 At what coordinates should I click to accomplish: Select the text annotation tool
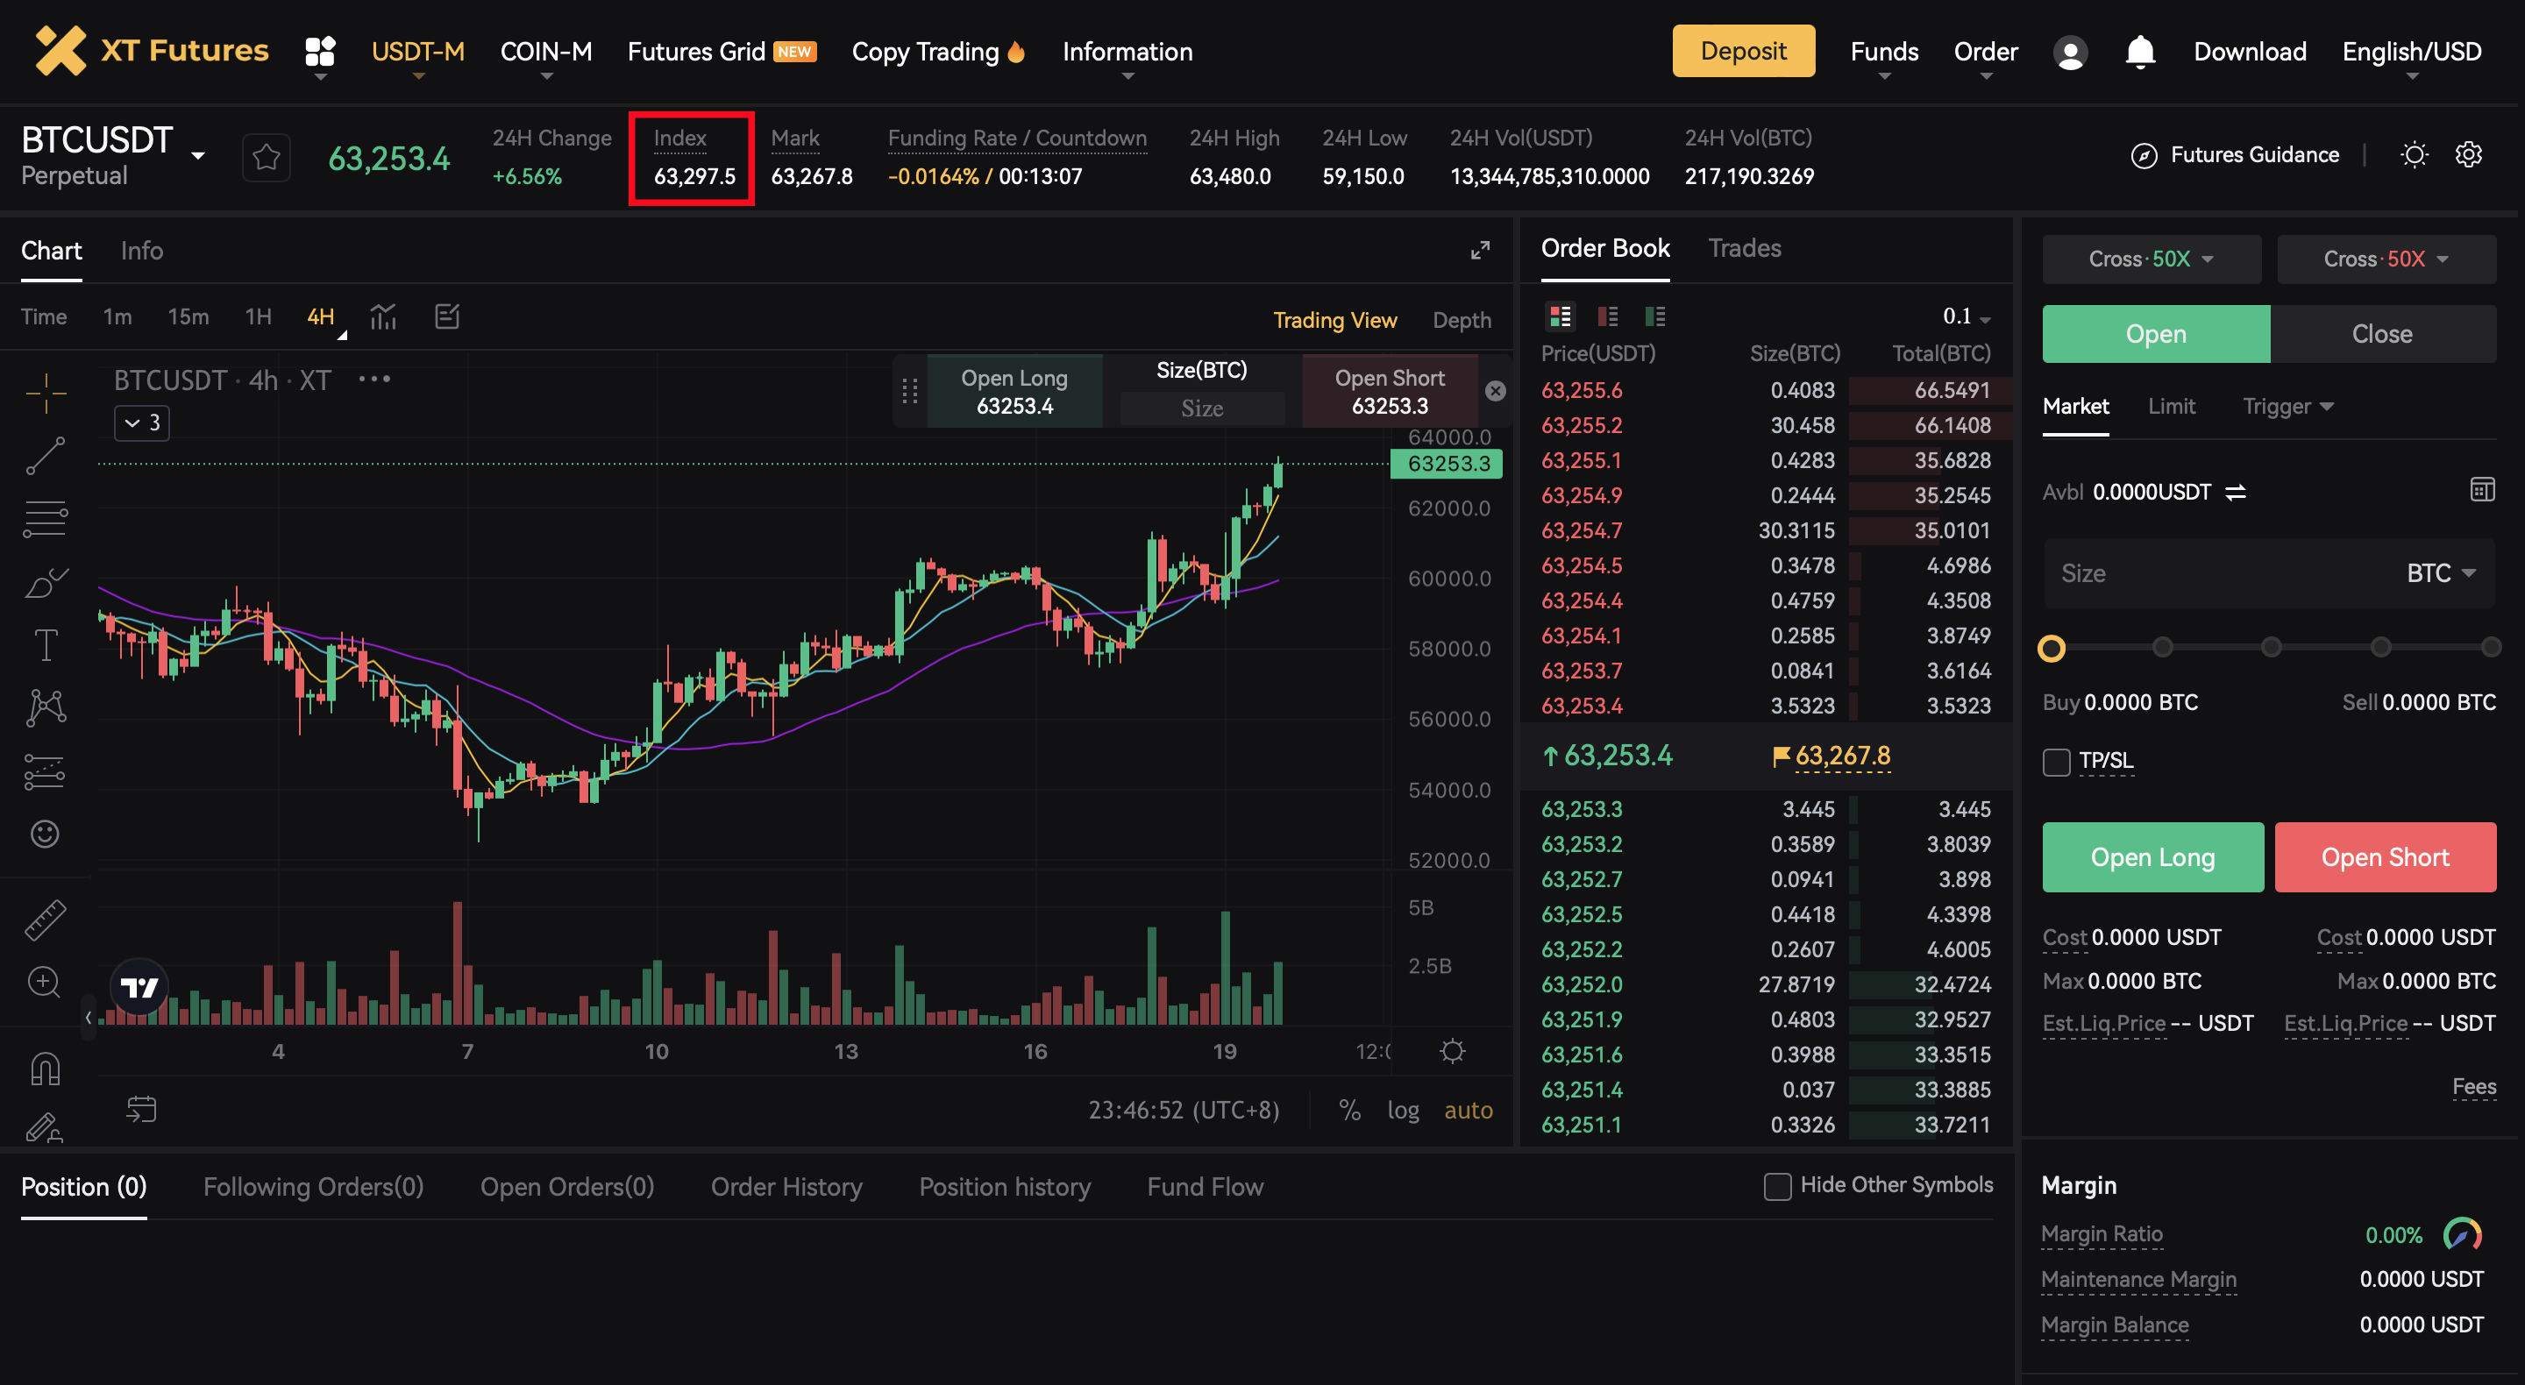pyautogui.click(x=45, y=644)
